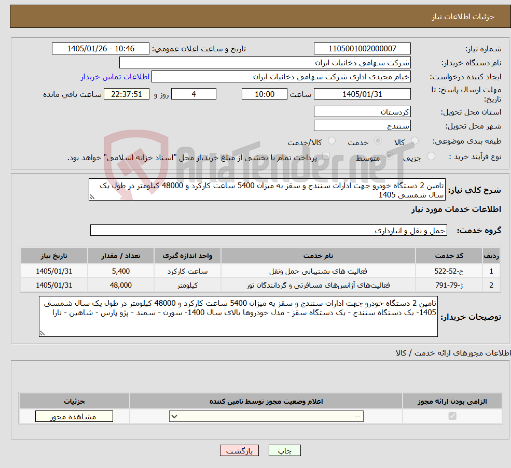Click service code ح-52-522
The height and width of the screenshot is (468, 511).
pos(449,271)
